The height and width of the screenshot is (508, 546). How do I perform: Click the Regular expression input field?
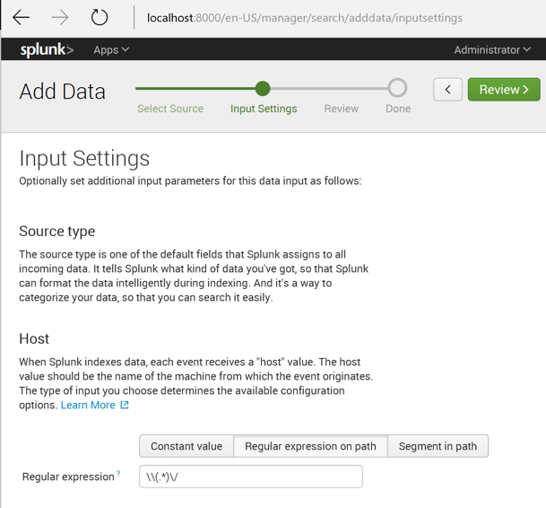click(251, 477)
